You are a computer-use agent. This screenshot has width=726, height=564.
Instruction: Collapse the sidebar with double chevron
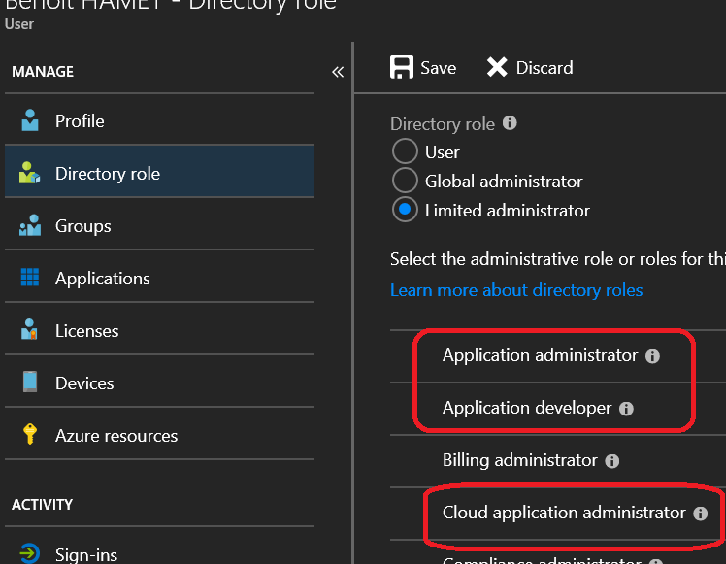click(x=338, y=72)
